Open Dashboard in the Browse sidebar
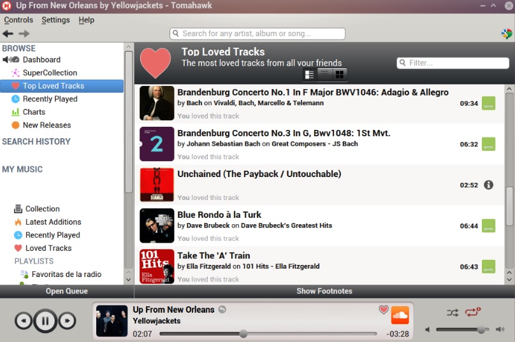 (41, 60)
